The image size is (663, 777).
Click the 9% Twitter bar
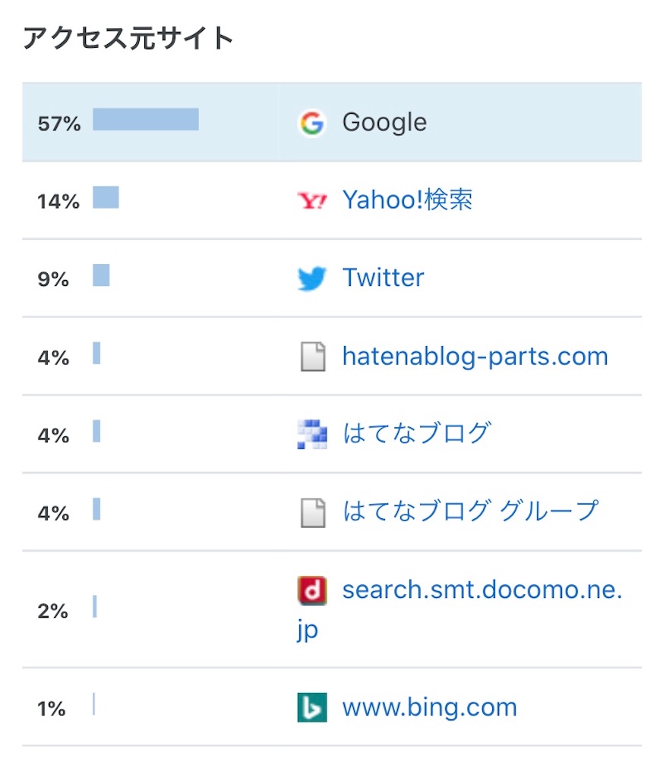coord(101,275)
